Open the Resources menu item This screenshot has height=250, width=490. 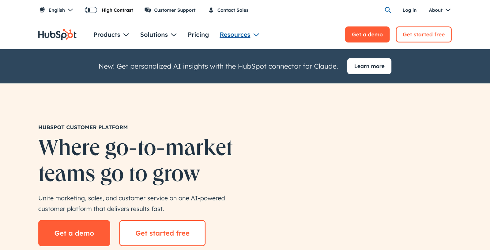[x=235, y=35]
